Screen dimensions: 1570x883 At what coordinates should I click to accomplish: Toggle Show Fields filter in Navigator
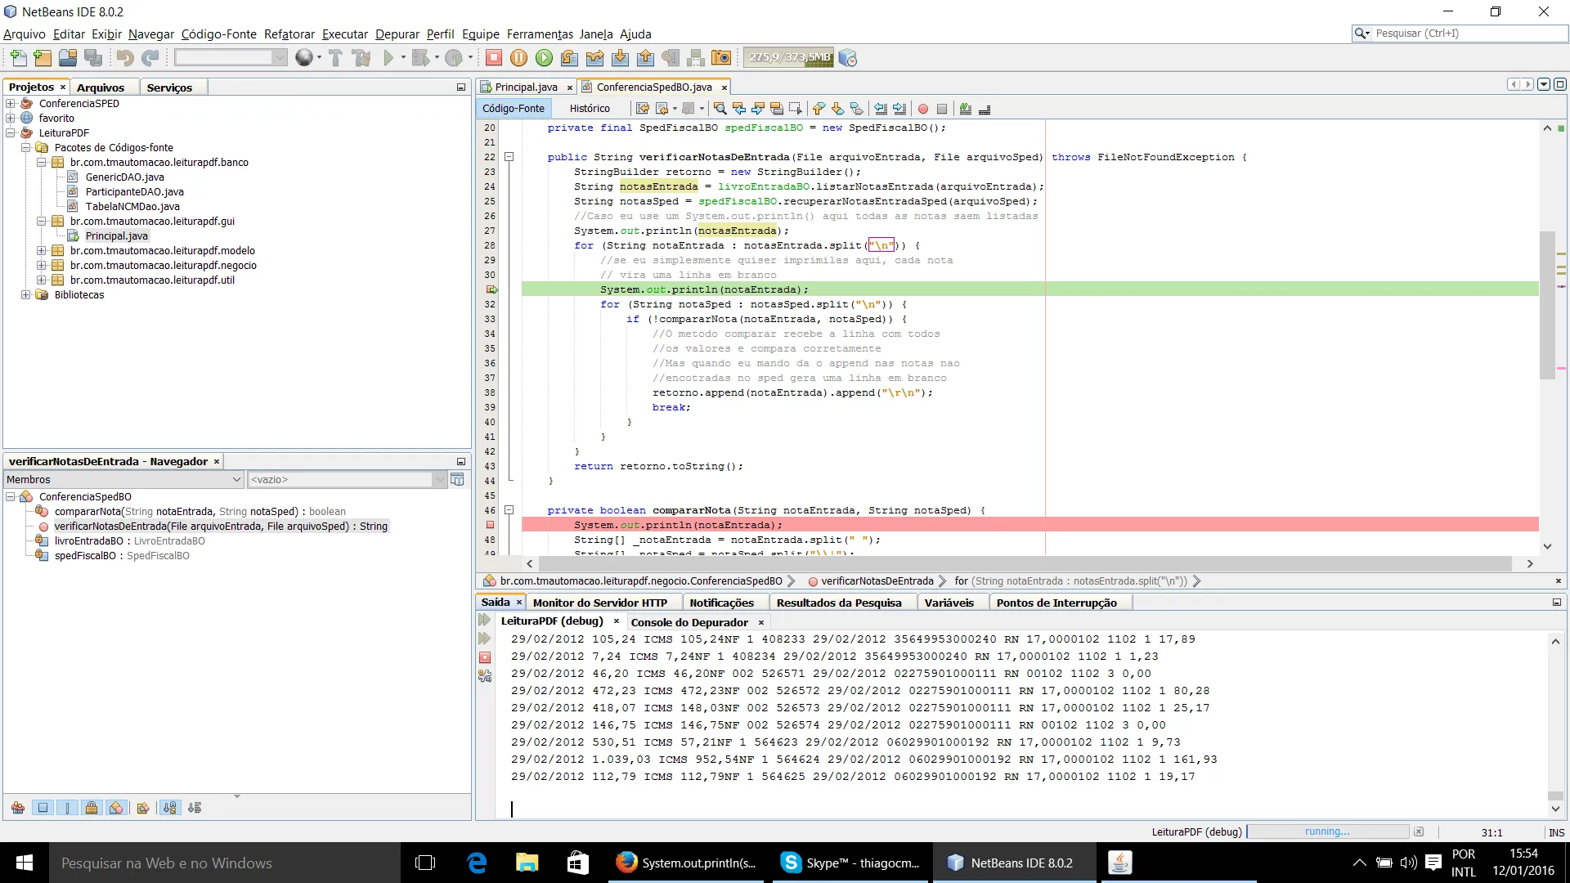coord(43,808)
